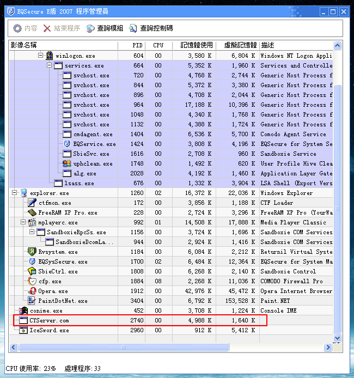The image size is (354, 378).
Task: Click the 內容 gear icon
Action: [x=17, y=28]
